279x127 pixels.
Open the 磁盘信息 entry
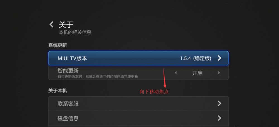pyautogui.click(x=138, y=118)
